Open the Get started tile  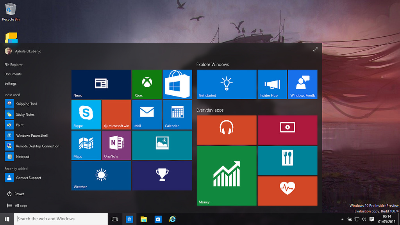(x=226, y=84)
